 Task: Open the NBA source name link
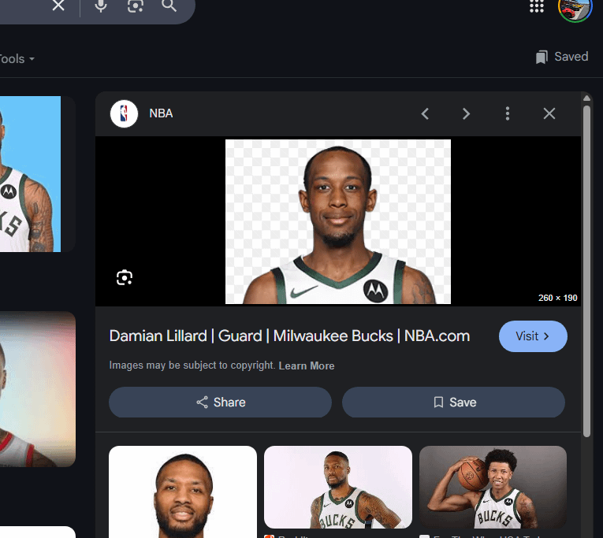[161, 113]
